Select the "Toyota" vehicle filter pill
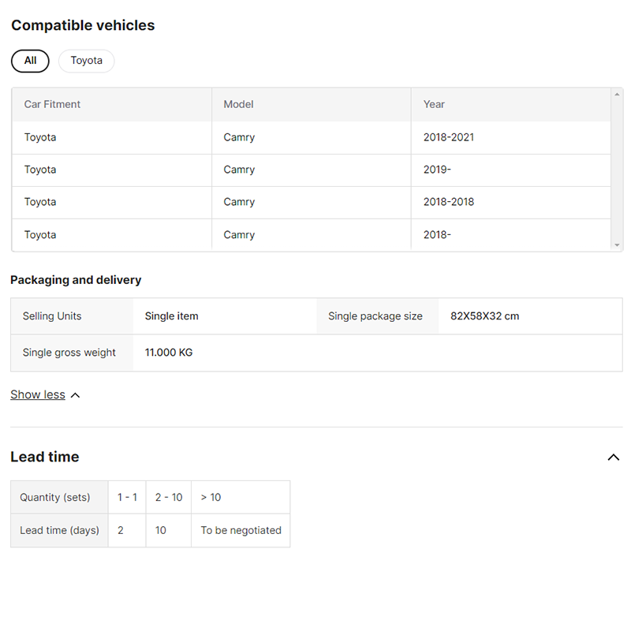 pyautogui.click(x=86, y=61)
